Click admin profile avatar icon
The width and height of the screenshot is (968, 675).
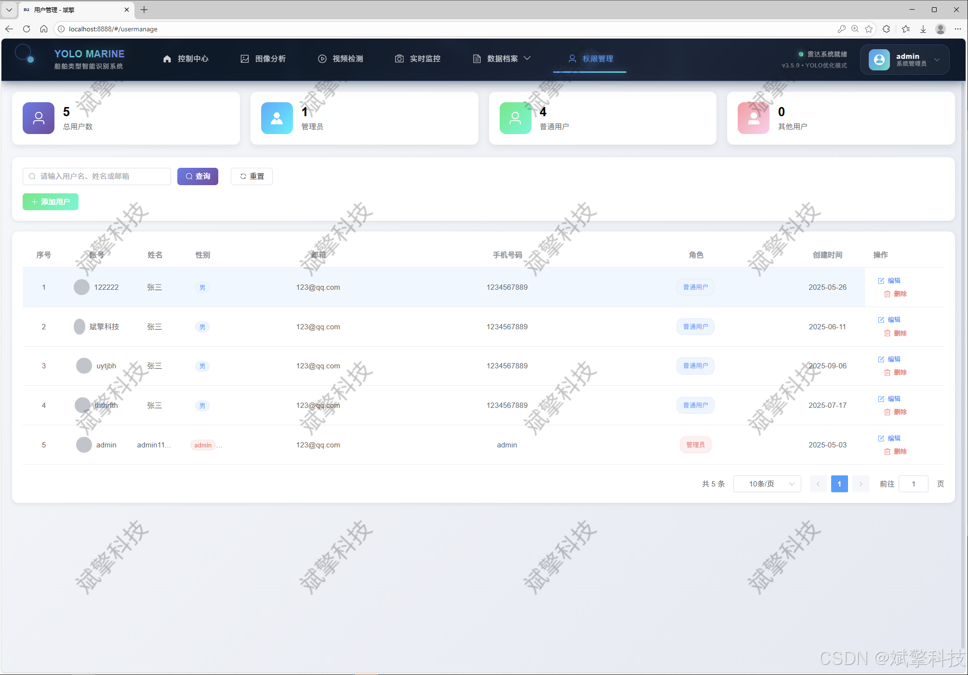(x=879, y=60)
